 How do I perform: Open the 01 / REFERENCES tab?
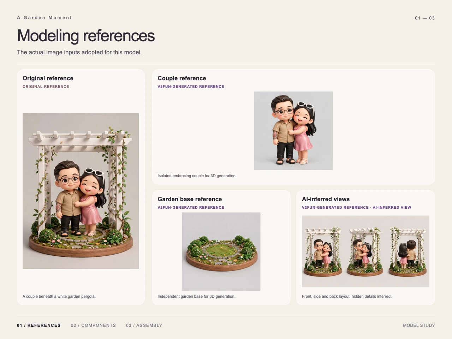[39, 325]
